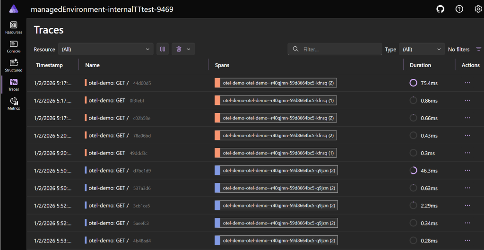Select the Traces tab in the sidebar
484x250 pixels.
pos(13,85)
